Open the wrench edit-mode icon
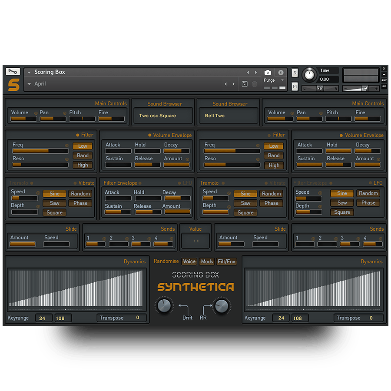 coord(13,72)
